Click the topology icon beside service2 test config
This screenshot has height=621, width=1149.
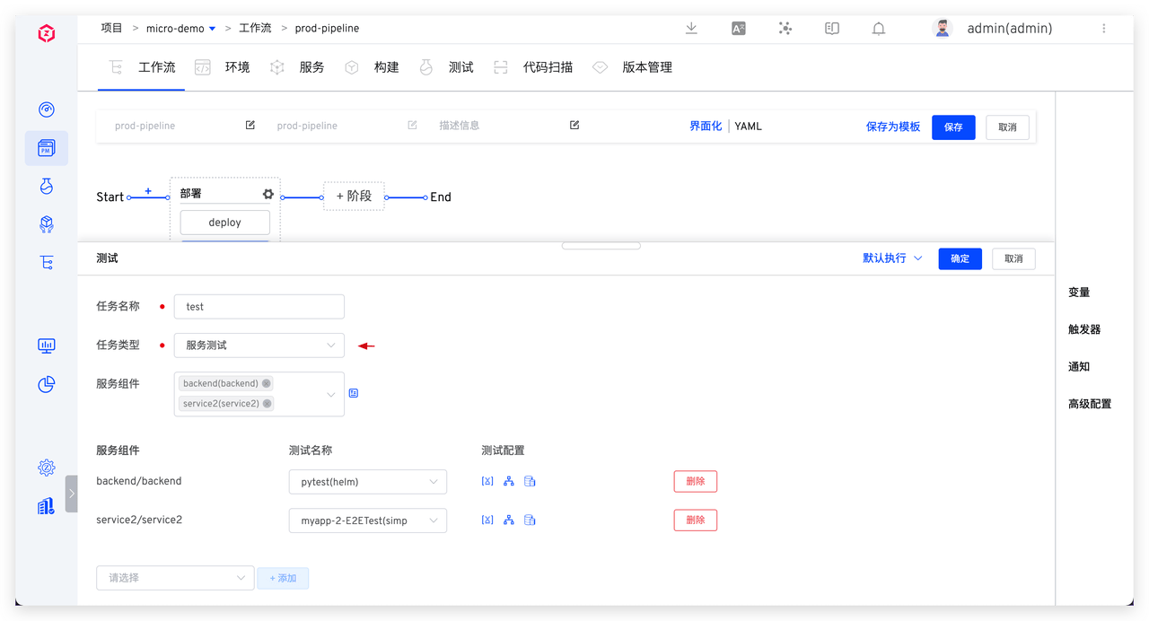click(508, 520)
